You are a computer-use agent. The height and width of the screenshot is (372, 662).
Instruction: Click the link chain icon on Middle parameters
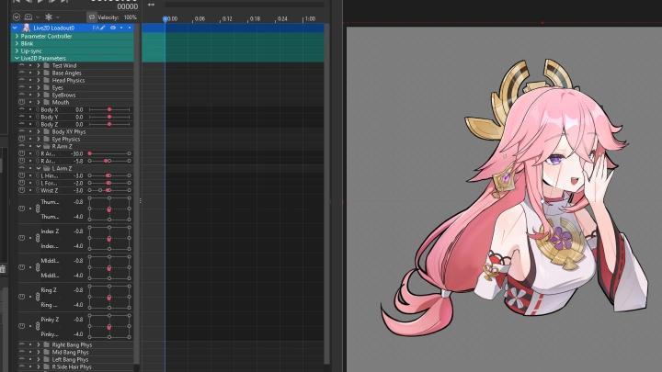38,267
